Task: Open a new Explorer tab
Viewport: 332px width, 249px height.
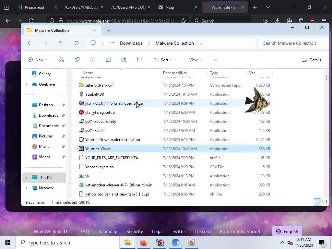Action: point(109,30)
